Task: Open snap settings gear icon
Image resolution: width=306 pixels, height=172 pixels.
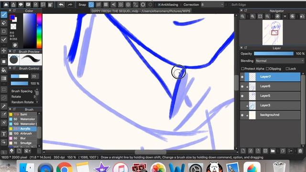Action: pos(150,5)
